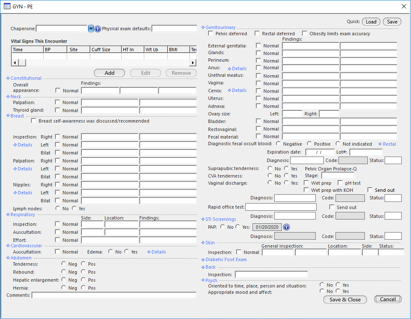Mark Uterus as Normal

(x=258, y=98)
